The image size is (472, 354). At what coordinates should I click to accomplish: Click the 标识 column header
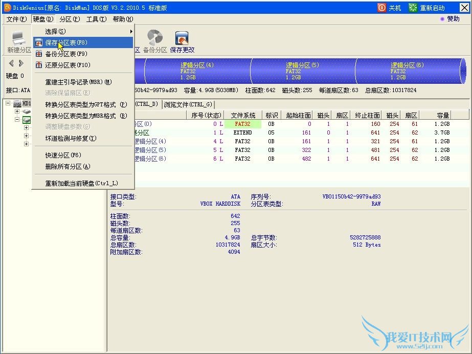point(272,115)
